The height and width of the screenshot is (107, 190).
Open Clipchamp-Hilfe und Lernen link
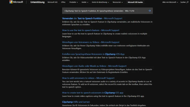(x=76, y=102)
